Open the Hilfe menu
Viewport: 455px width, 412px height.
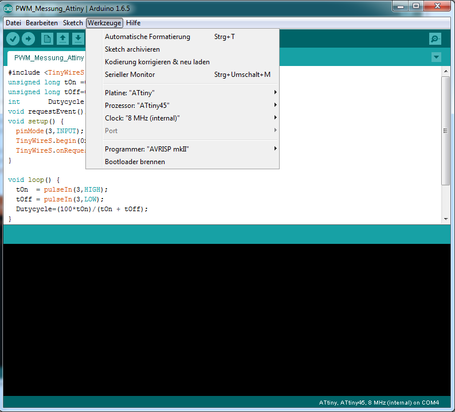133,23
